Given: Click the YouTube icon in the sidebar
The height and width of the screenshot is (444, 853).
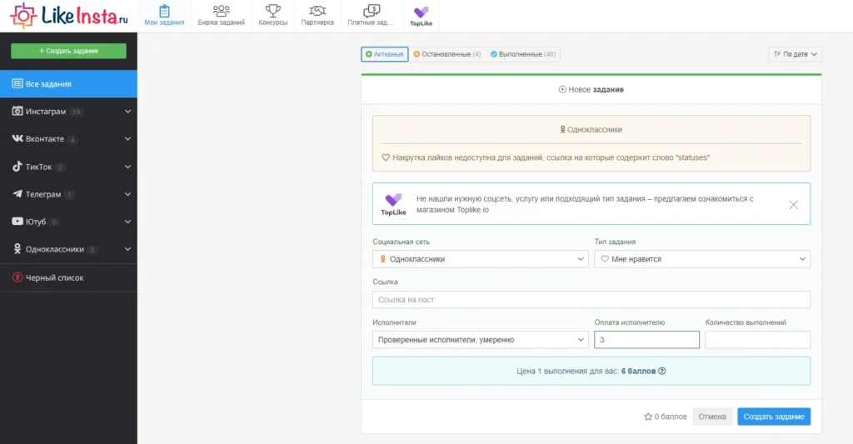Looking at the screenshot, I should pos(17,222).
